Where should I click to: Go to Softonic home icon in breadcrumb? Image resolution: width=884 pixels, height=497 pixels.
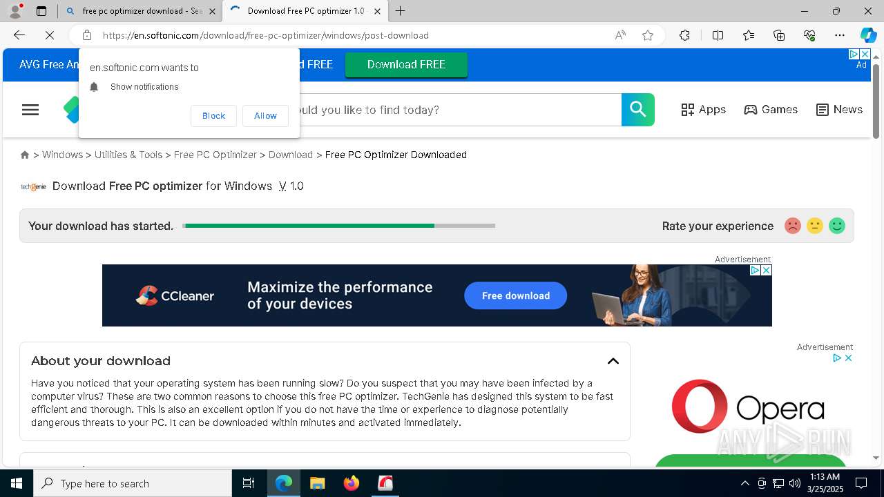pos(25,155)
